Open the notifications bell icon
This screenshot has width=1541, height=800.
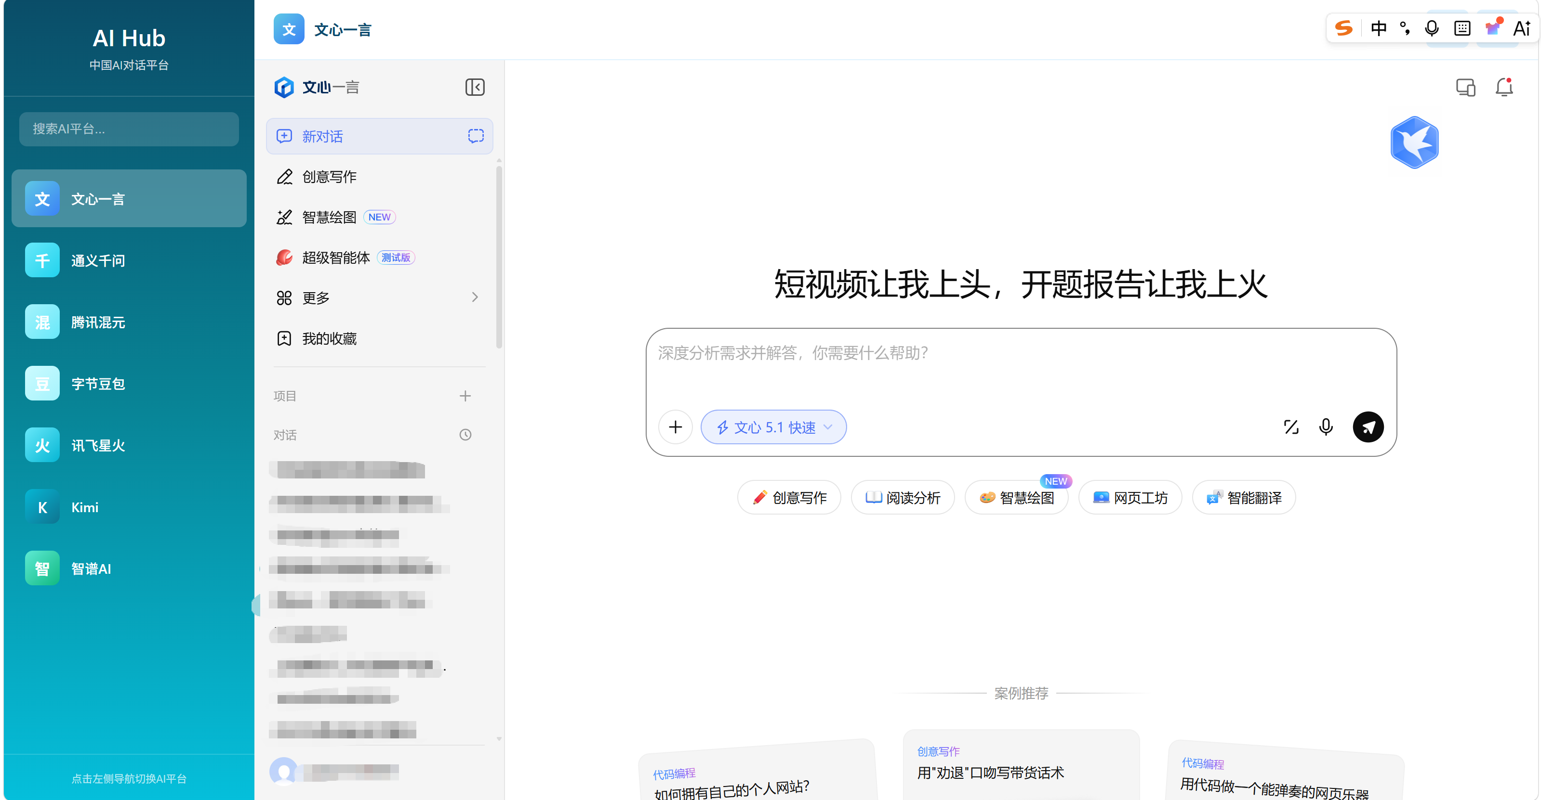coord(1504,88)
